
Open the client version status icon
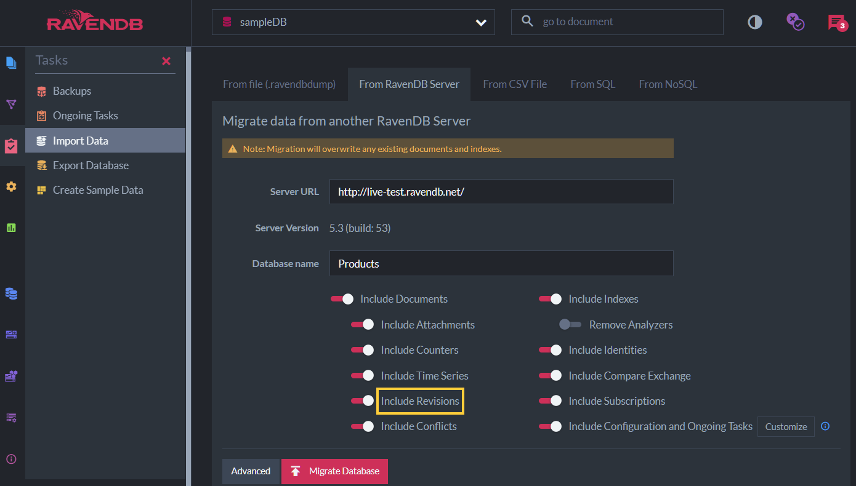(795, 22)
